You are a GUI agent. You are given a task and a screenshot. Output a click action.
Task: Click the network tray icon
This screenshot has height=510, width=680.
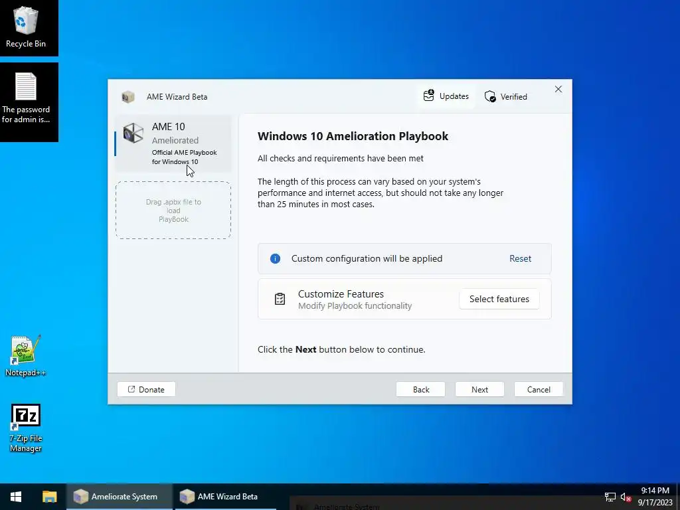click(x=610, y=497)
